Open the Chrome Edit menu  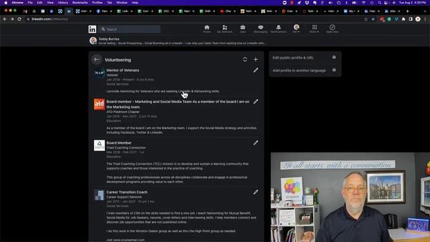point(40,3)
